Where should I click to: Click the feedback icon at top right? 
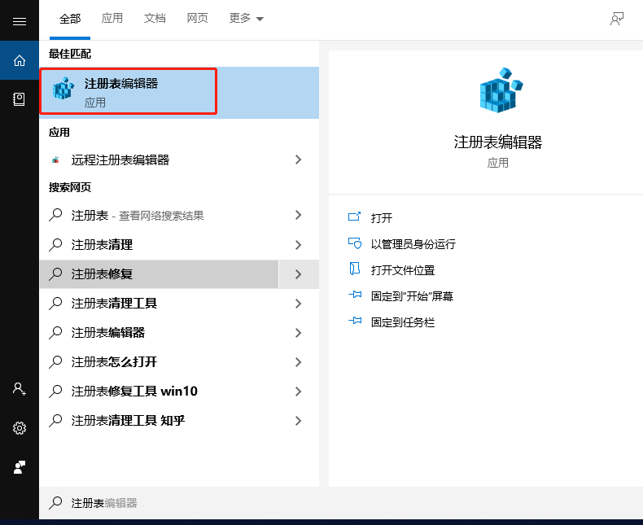[x=617, y=19]
